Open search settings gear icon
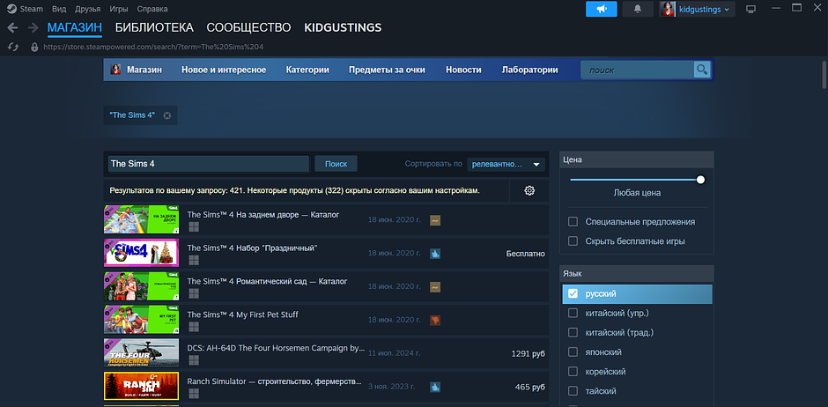The width and height of the screenshot is (828, 407). click(x=529, y=190)
